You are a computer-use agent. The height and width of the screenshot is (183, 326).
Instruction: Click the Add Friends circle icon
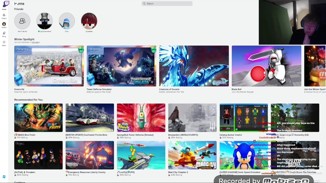(22, 21)
